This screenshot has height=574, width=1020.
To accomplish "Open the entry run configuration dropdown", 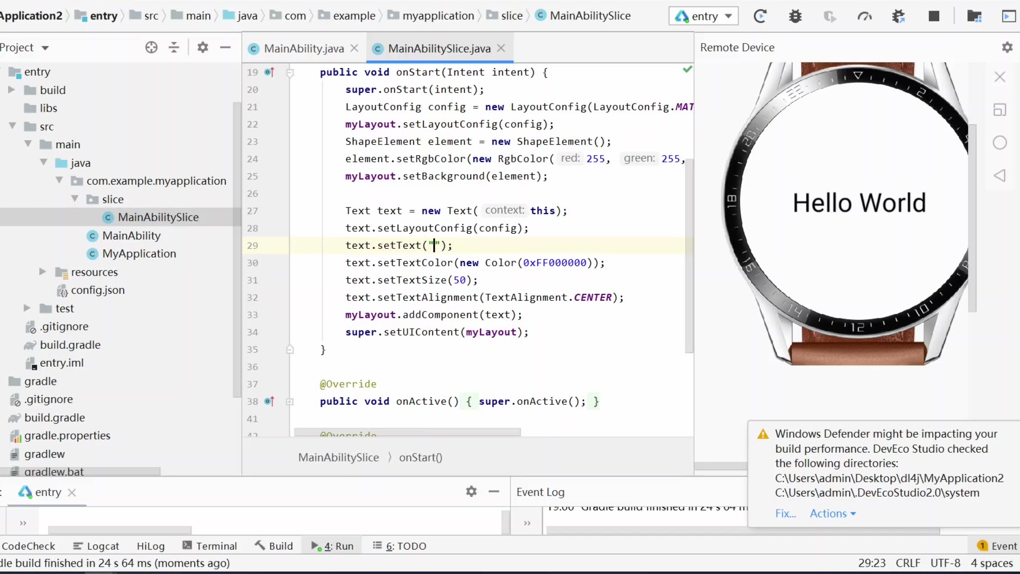I will [705, 16].
